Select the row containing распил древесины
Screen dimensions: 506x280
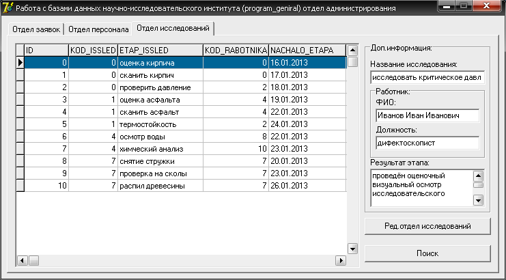tap(185, 186)
